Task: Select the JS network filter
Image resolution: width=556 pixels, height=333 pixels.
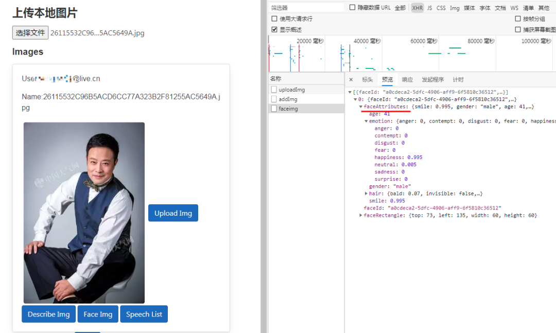Action: (429, 8)
